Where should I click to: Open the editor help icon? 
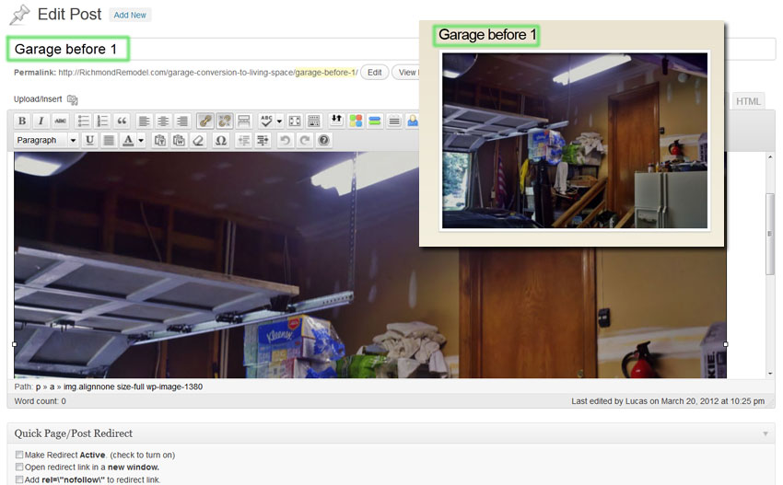click(323, 140)
